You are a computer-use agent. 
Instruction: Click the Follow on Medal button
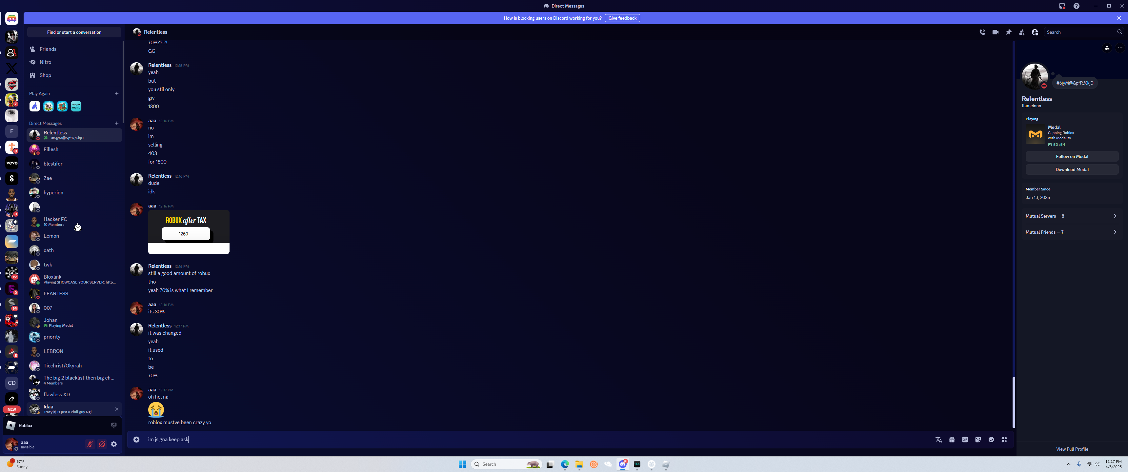[1072, 156]
